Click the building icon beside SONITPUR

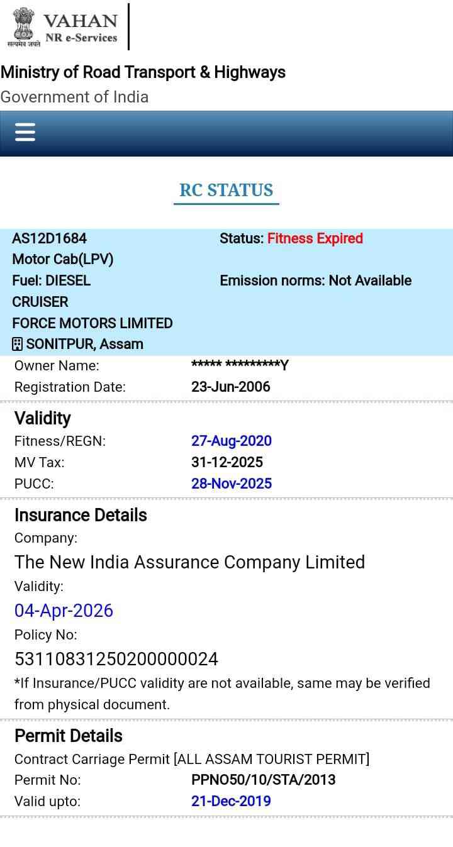click(17, 344)
